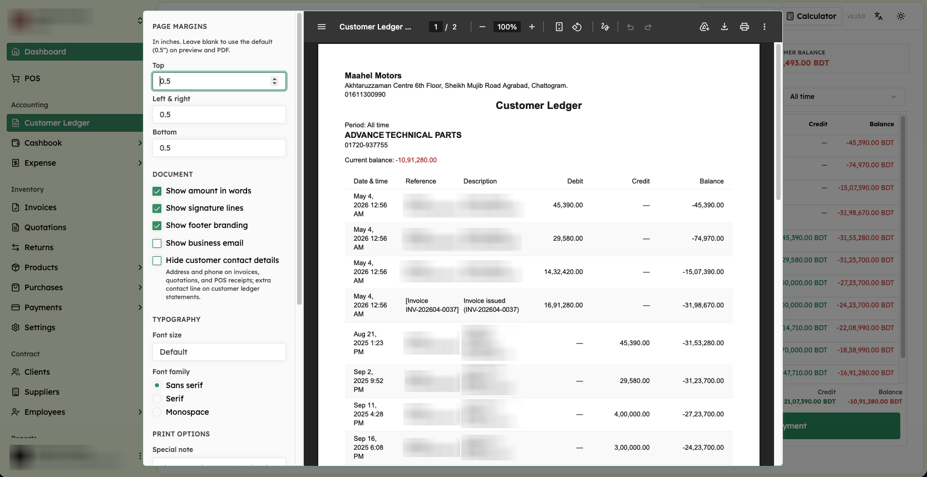Open the All time period dropdown
The width and height of the screenshot is (927, 477).
coord(844,97)
